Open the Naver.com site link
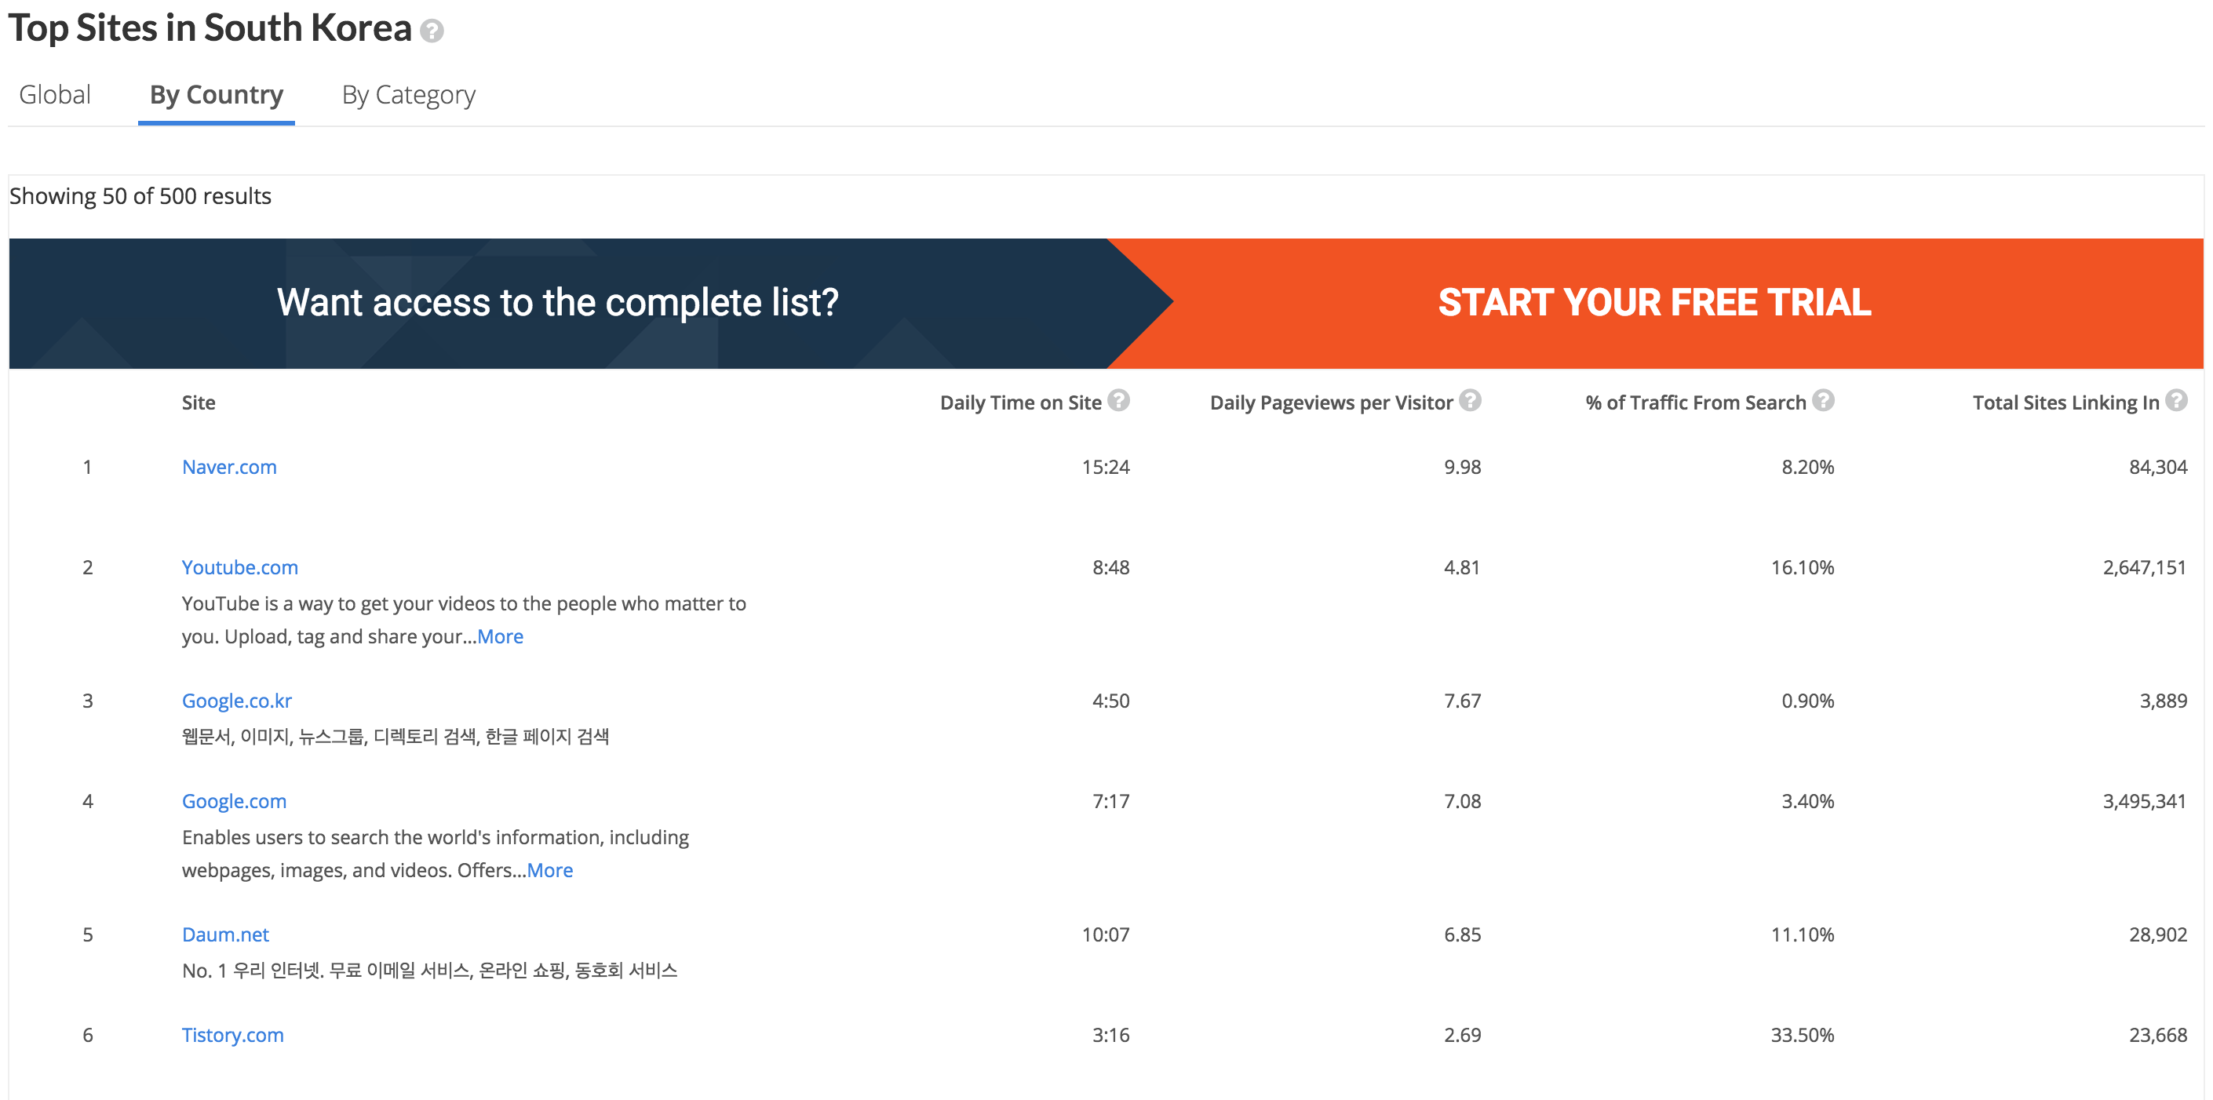 (229, 467)
